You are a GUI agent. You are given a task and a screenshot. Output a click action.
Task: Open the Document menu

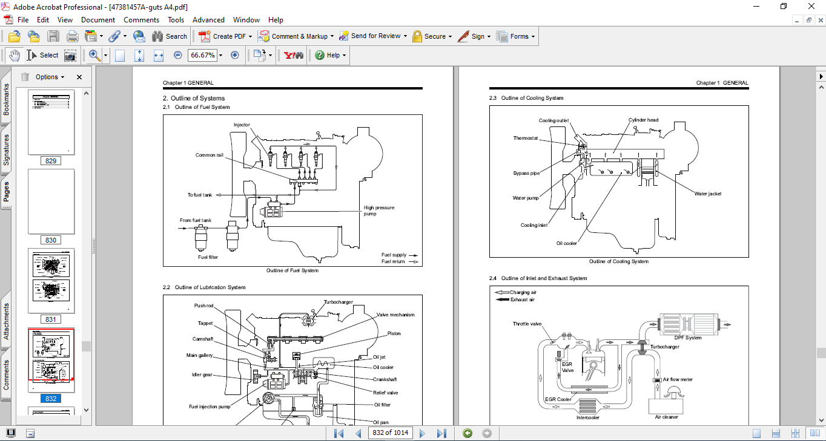point(98,20)
